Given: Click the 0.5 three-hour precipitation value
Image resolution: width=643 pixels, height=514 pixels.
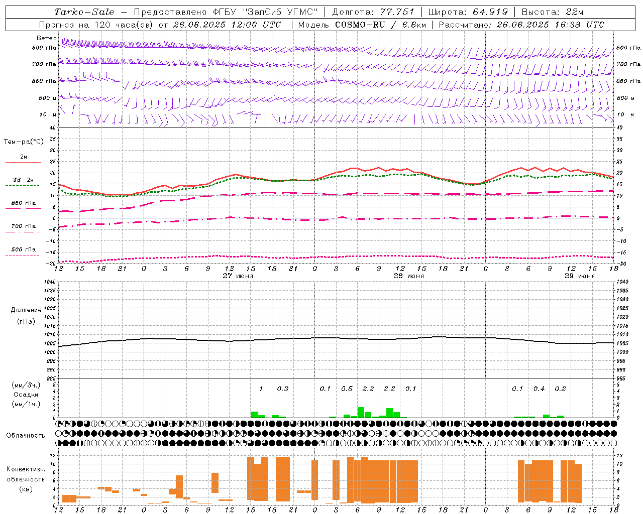Looking at the screenshot, I should (x=347, y=389).
